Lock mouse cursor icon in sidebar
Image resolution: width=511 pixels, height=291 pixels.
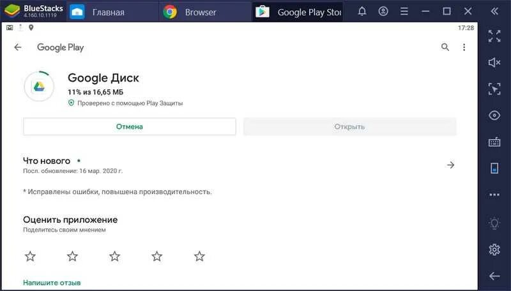(494, 89)
